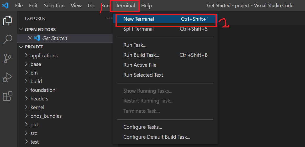The height and width of the screenshot is (147, 305).
Task: Open the Help menu
Action: point(146,6)
